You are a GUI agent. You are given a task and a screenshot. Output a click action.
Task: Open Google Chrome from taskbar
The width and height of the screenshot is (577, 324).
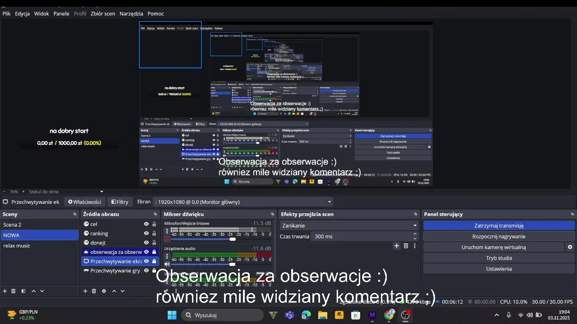389,315
